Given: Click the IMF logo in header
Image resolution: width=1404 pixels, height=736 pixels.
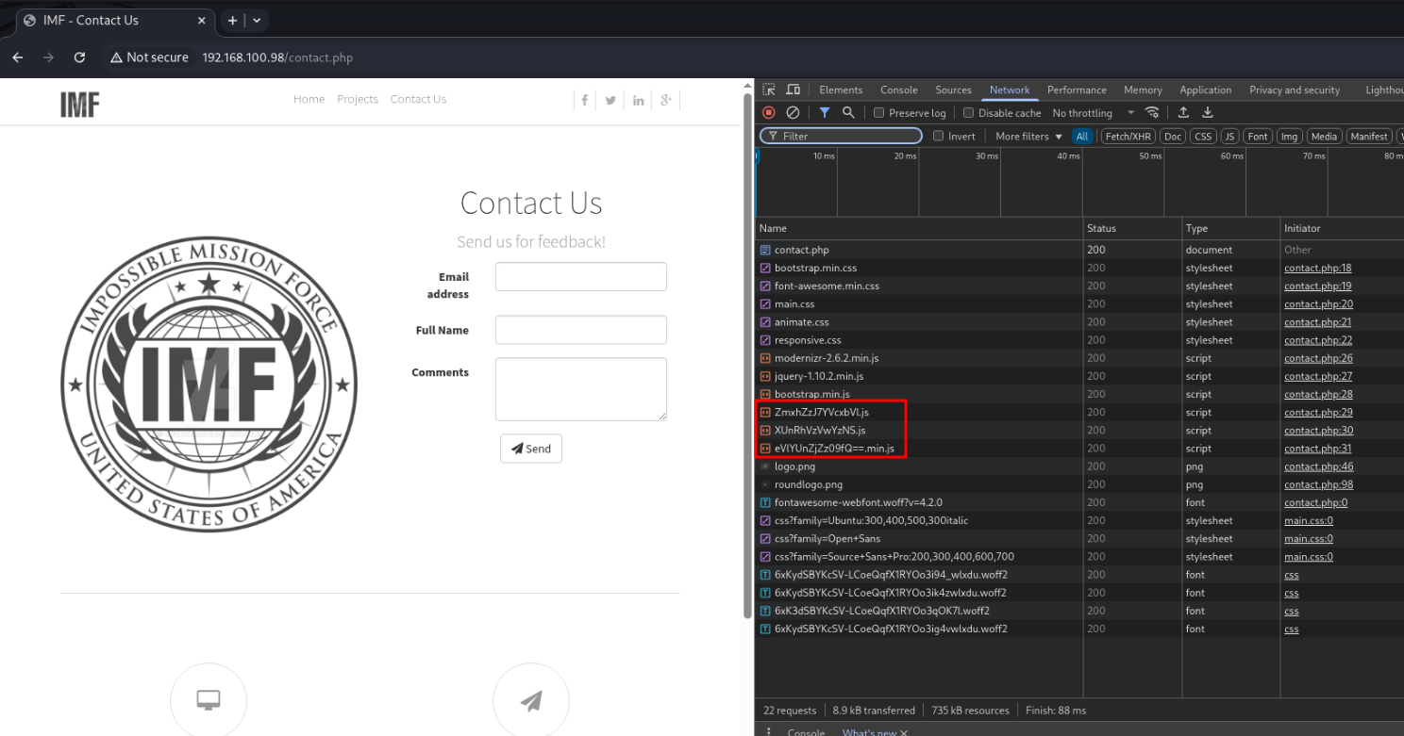Looking at the screenshot, I should [80, 105].
